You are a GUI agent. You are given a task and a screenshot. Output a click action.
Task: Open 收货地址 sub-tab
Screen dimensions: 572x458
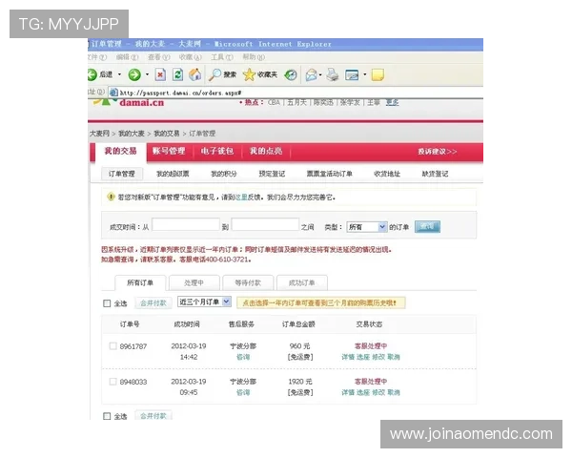click(387, 174)
